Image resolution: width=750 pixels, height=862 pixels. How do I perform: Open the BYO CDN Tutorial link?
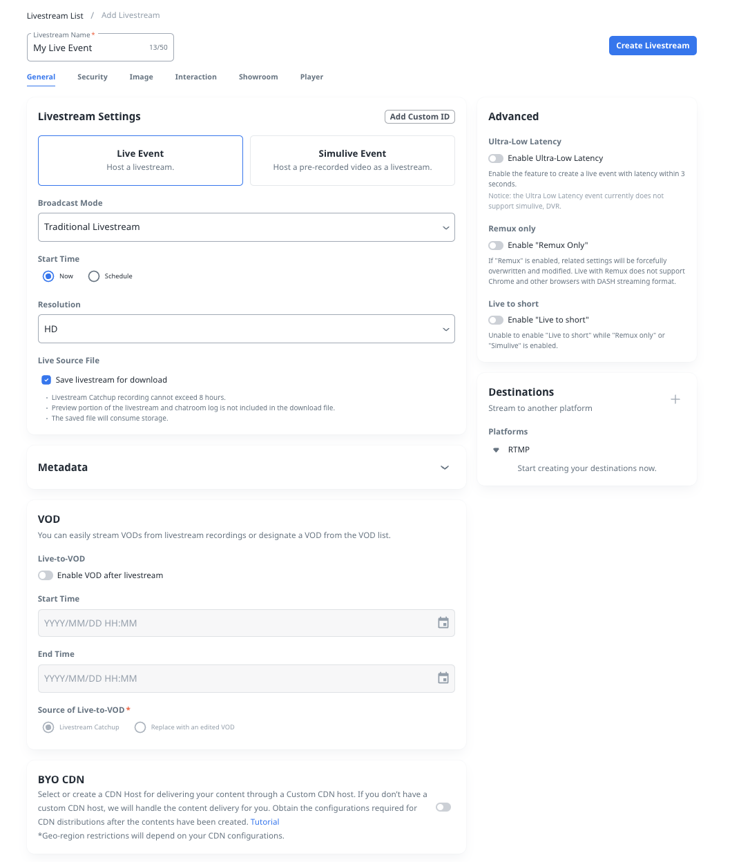pos(265,822)
